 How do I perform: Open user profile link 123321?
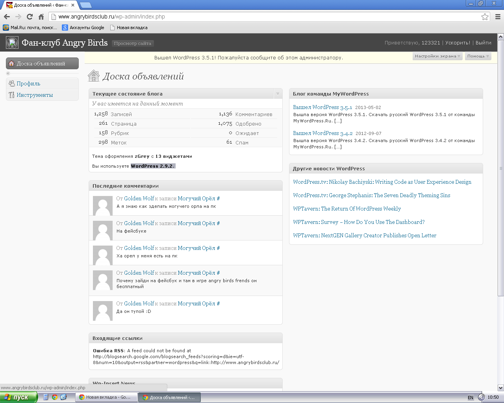coord(431,43)
